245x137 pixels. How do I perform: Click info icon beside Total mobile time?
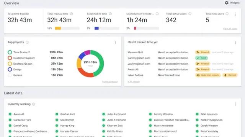click(x=110, y=14)
